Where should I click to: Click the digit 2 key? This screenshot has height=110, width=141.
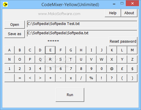20,69
